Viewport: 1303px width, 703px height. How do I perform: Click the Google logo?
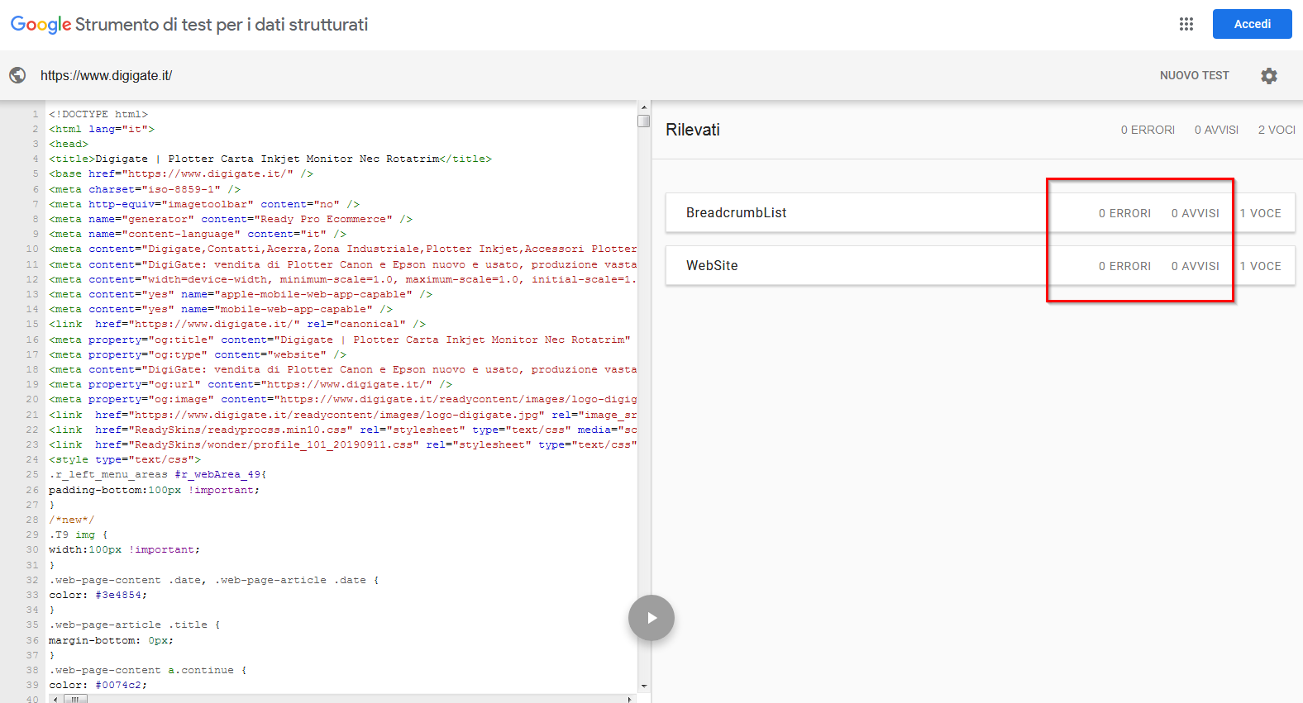(41, 25)
